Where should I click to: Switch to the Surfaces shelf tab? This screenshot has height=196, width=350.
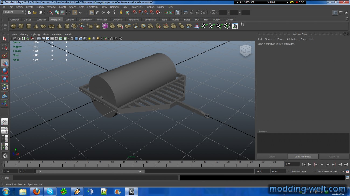pos(41,20)
